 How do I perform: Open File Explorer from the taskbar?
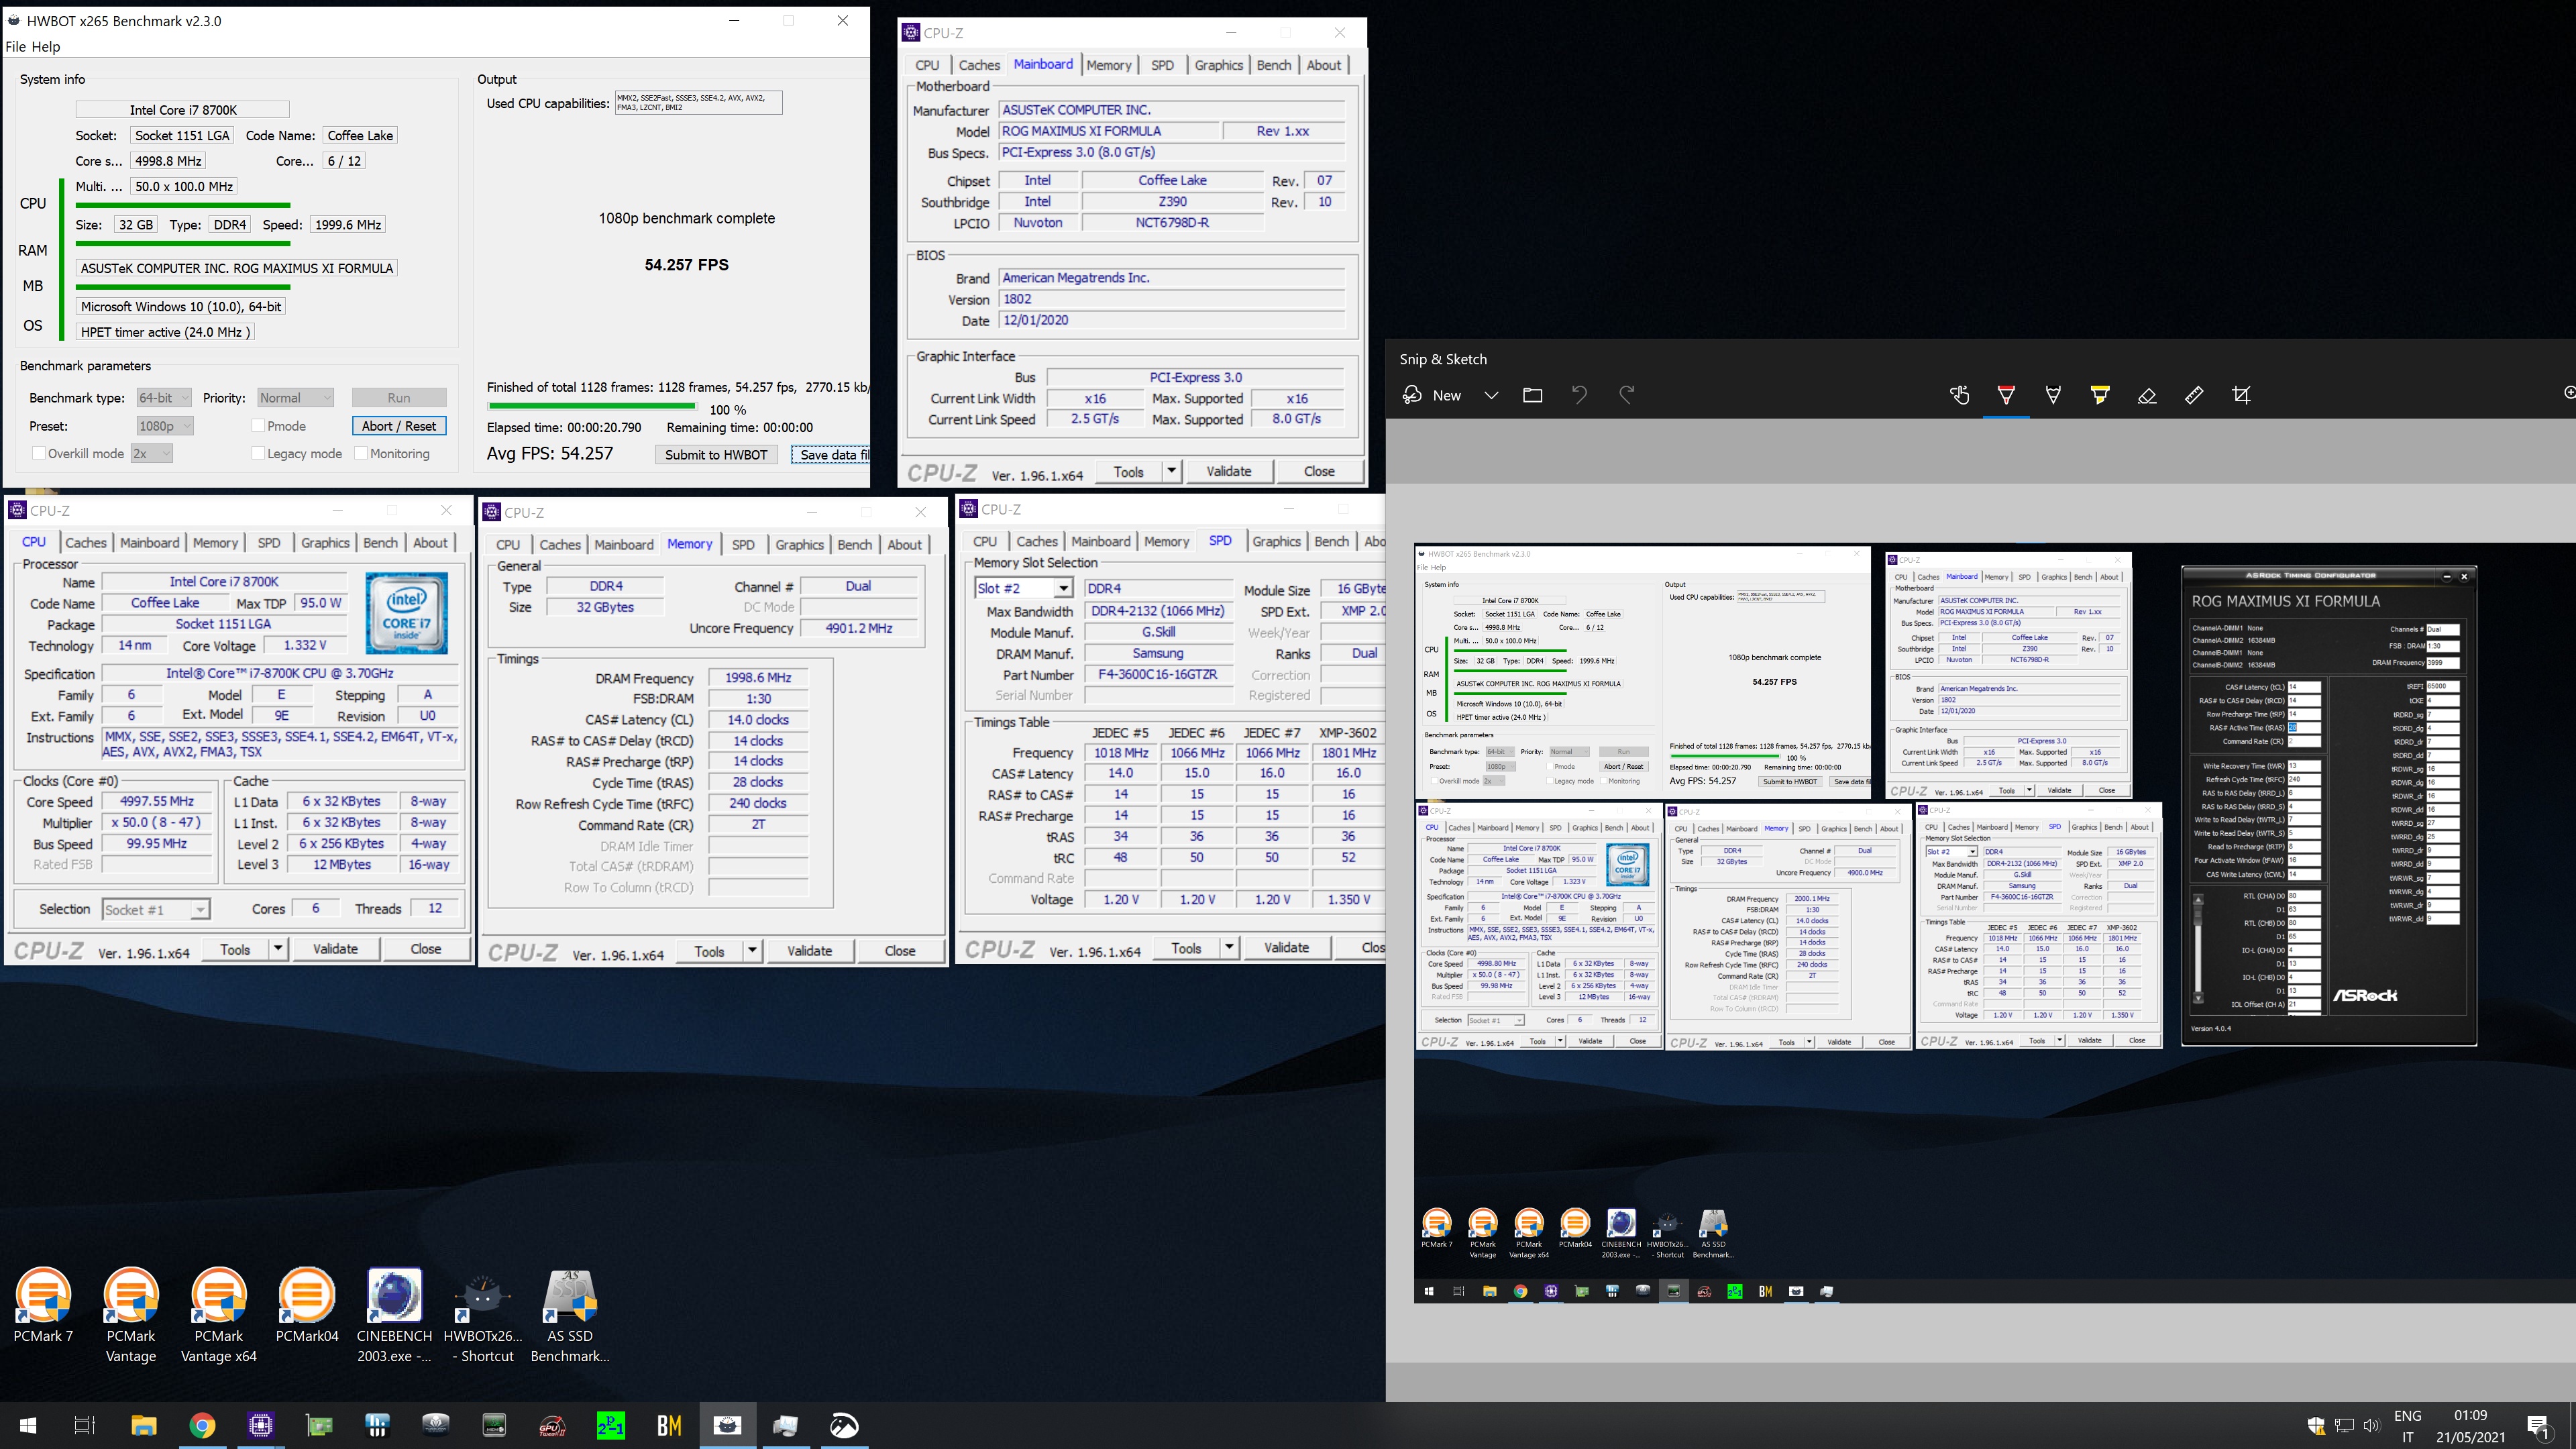[x=143, y=1425]
